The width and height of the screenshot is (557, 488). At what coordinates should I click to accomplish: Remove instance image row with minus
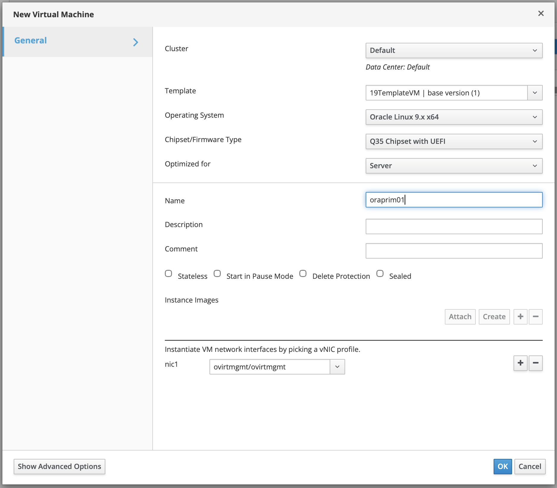(536, 317)
